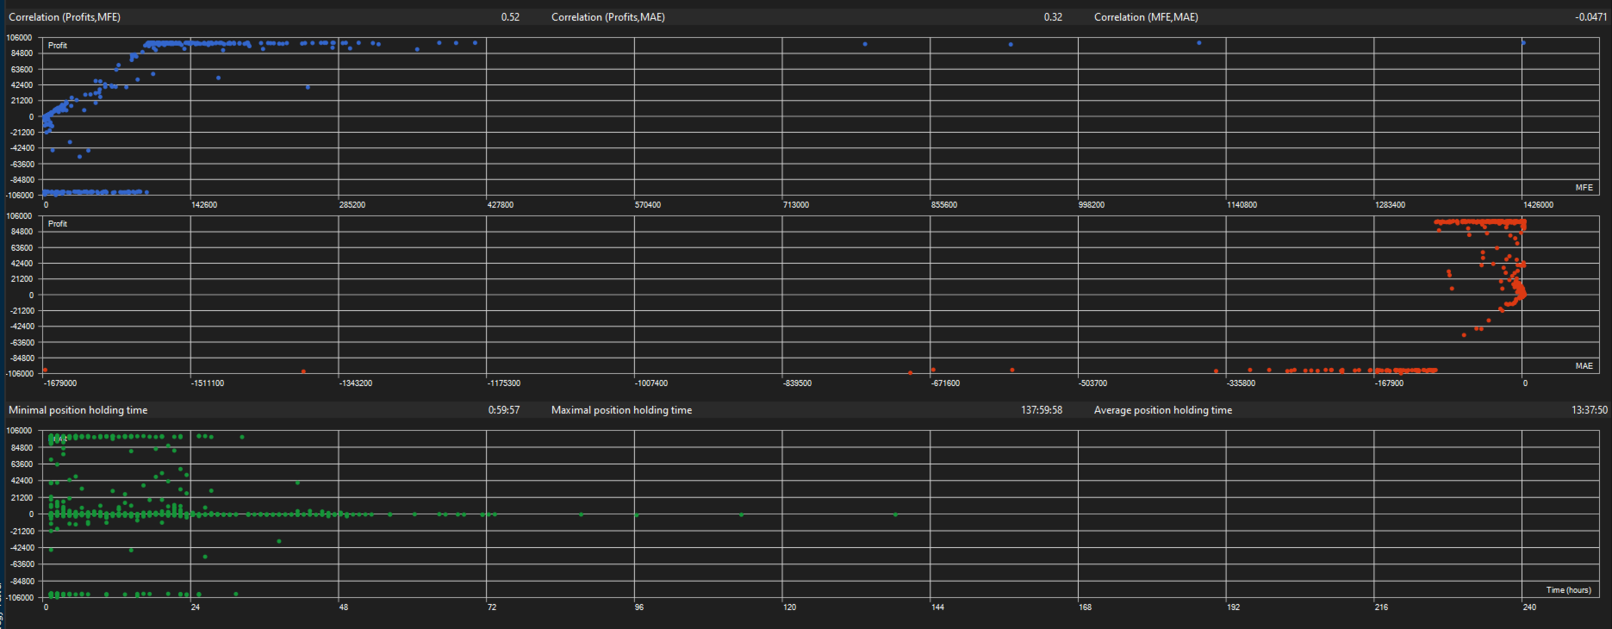Click the 998200 tick on the MFE axis
Screen dimensions: 1612x629
coord(1092,205)
